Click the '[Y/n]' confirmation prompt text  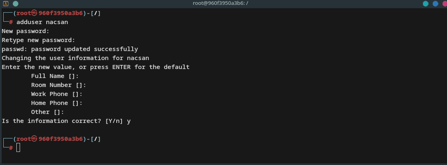[x=114, y=121]
